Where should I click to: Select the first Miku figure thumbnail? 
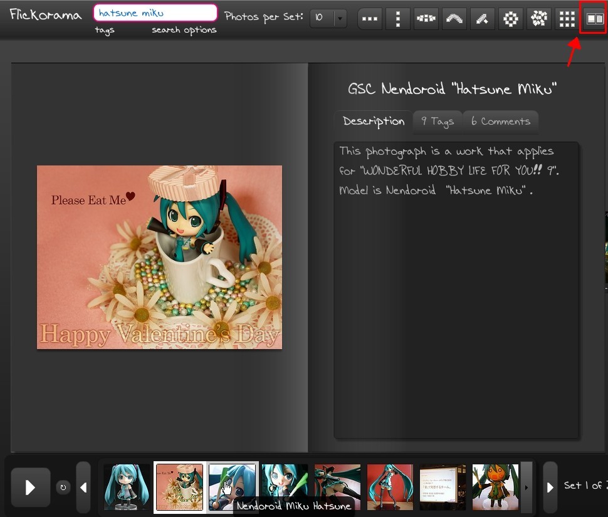click(x=127, y=487)
